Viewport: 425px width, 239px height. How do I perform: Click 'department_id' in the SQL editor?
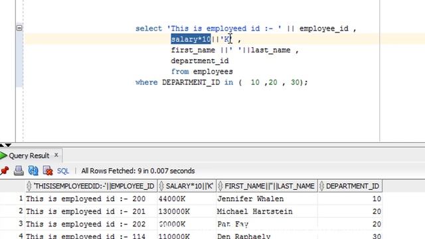tap(200, 60)
